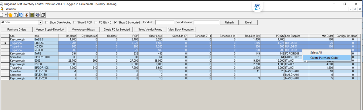
Task: Enable the Show 0 ROP checkbox
Action: point(74,22)
